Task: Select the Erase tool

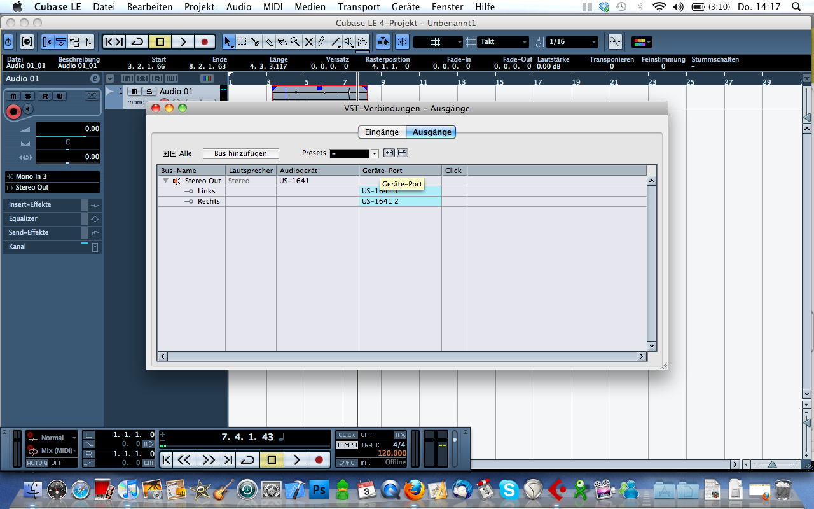Action: click(282, 42)
